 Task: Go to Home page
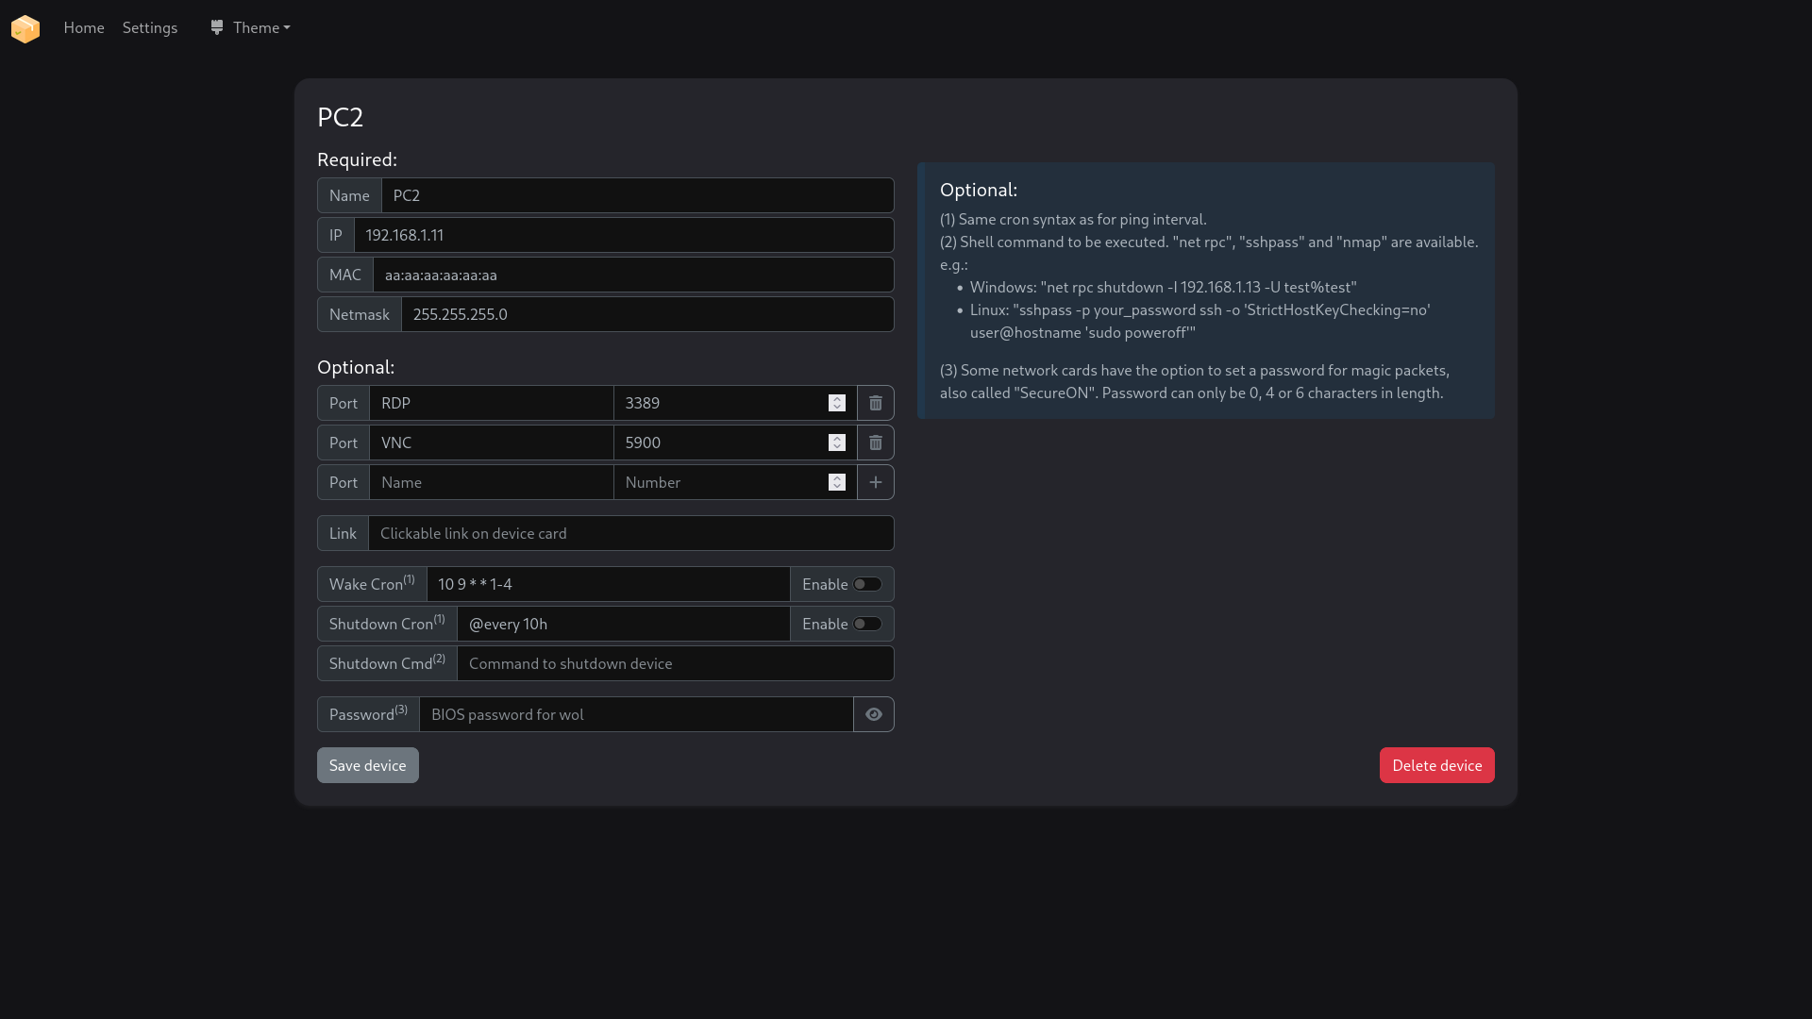click(x=84, y=27)
